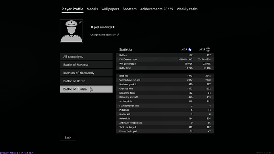Viewport: 274px width, 154px height.
Task: Click the gastanofrizzi player name
Action: click(103, 27)
